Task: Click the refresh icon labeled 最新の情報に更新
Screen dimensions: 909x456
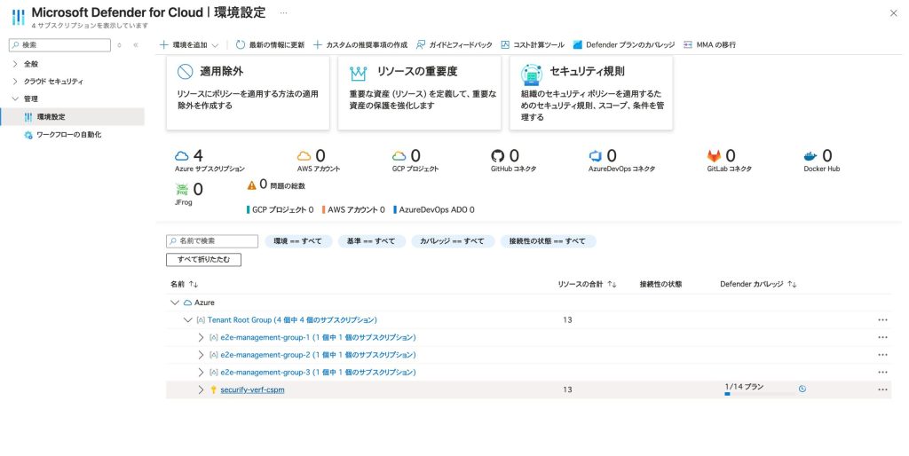Action: 241,44
